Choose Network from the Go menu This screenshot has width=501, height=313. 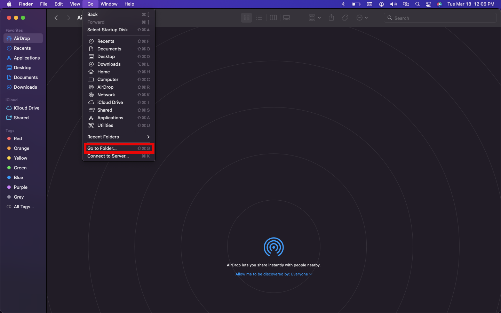click(119, 95)
